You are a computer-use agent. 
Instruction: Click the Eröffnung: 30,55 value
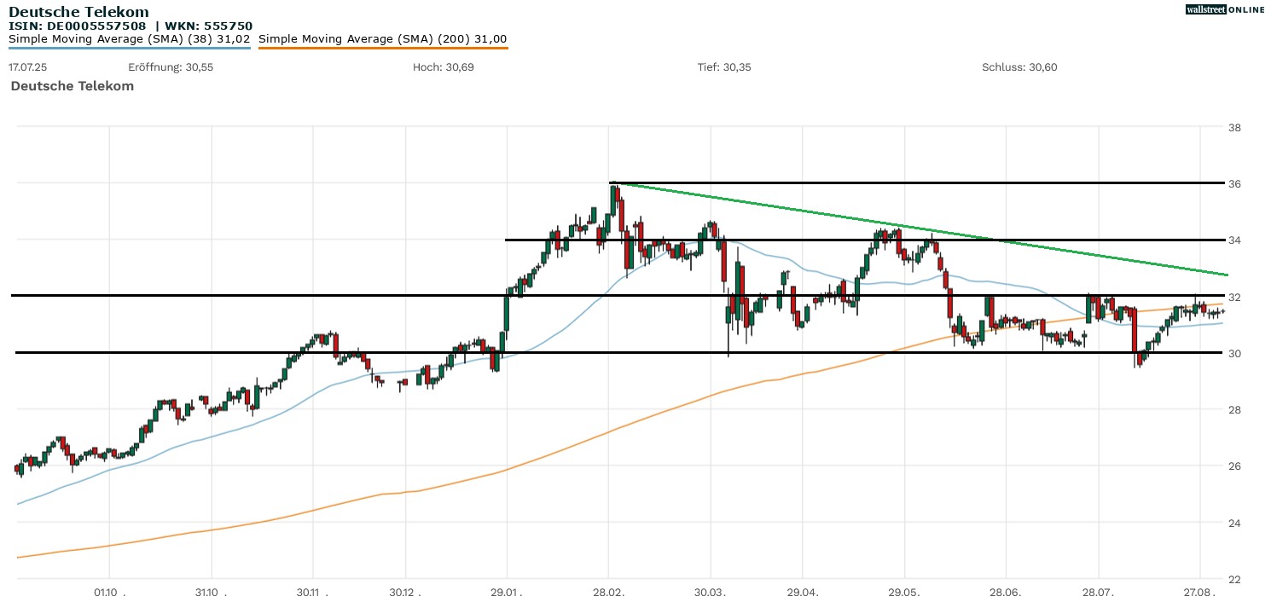tap(171, 67)
